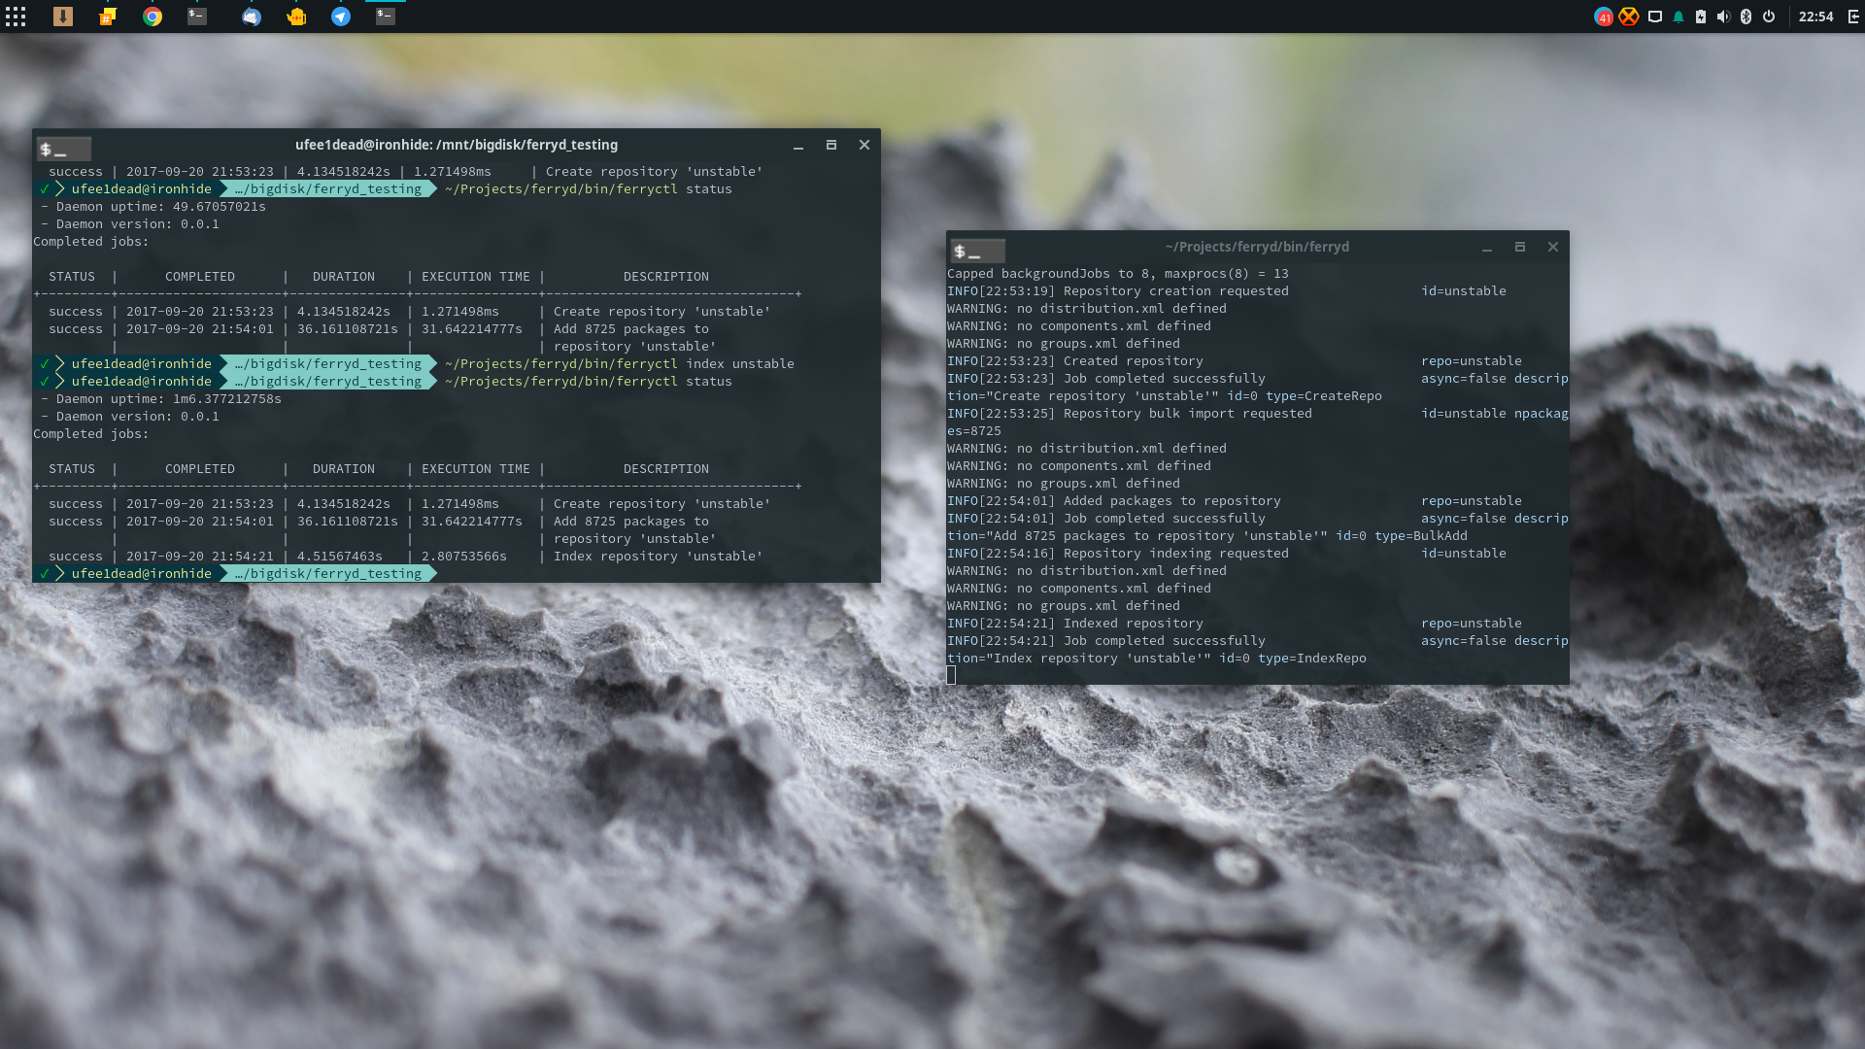1865x1049 pixels.
Task: Open the application grid menu
Action: (16, 17)
